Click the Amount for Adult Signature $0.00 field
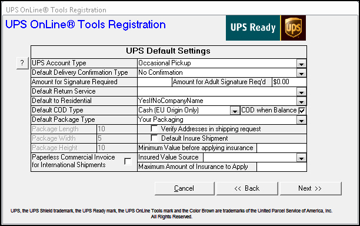360x226 pixels. (289, 82)
